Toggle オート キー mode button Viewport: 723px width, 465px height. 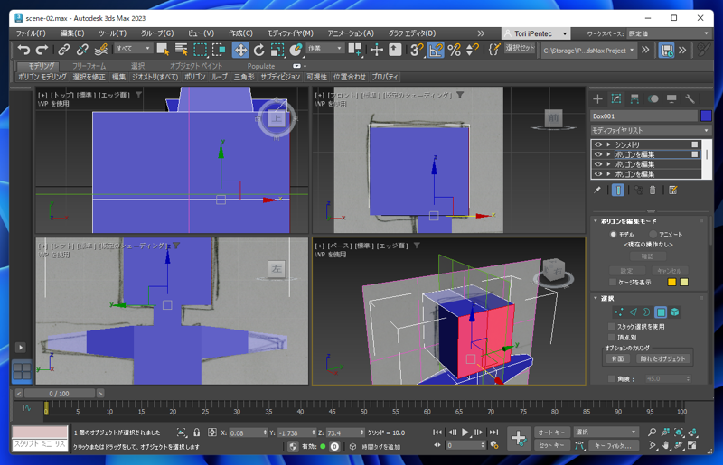pos(551,432)
